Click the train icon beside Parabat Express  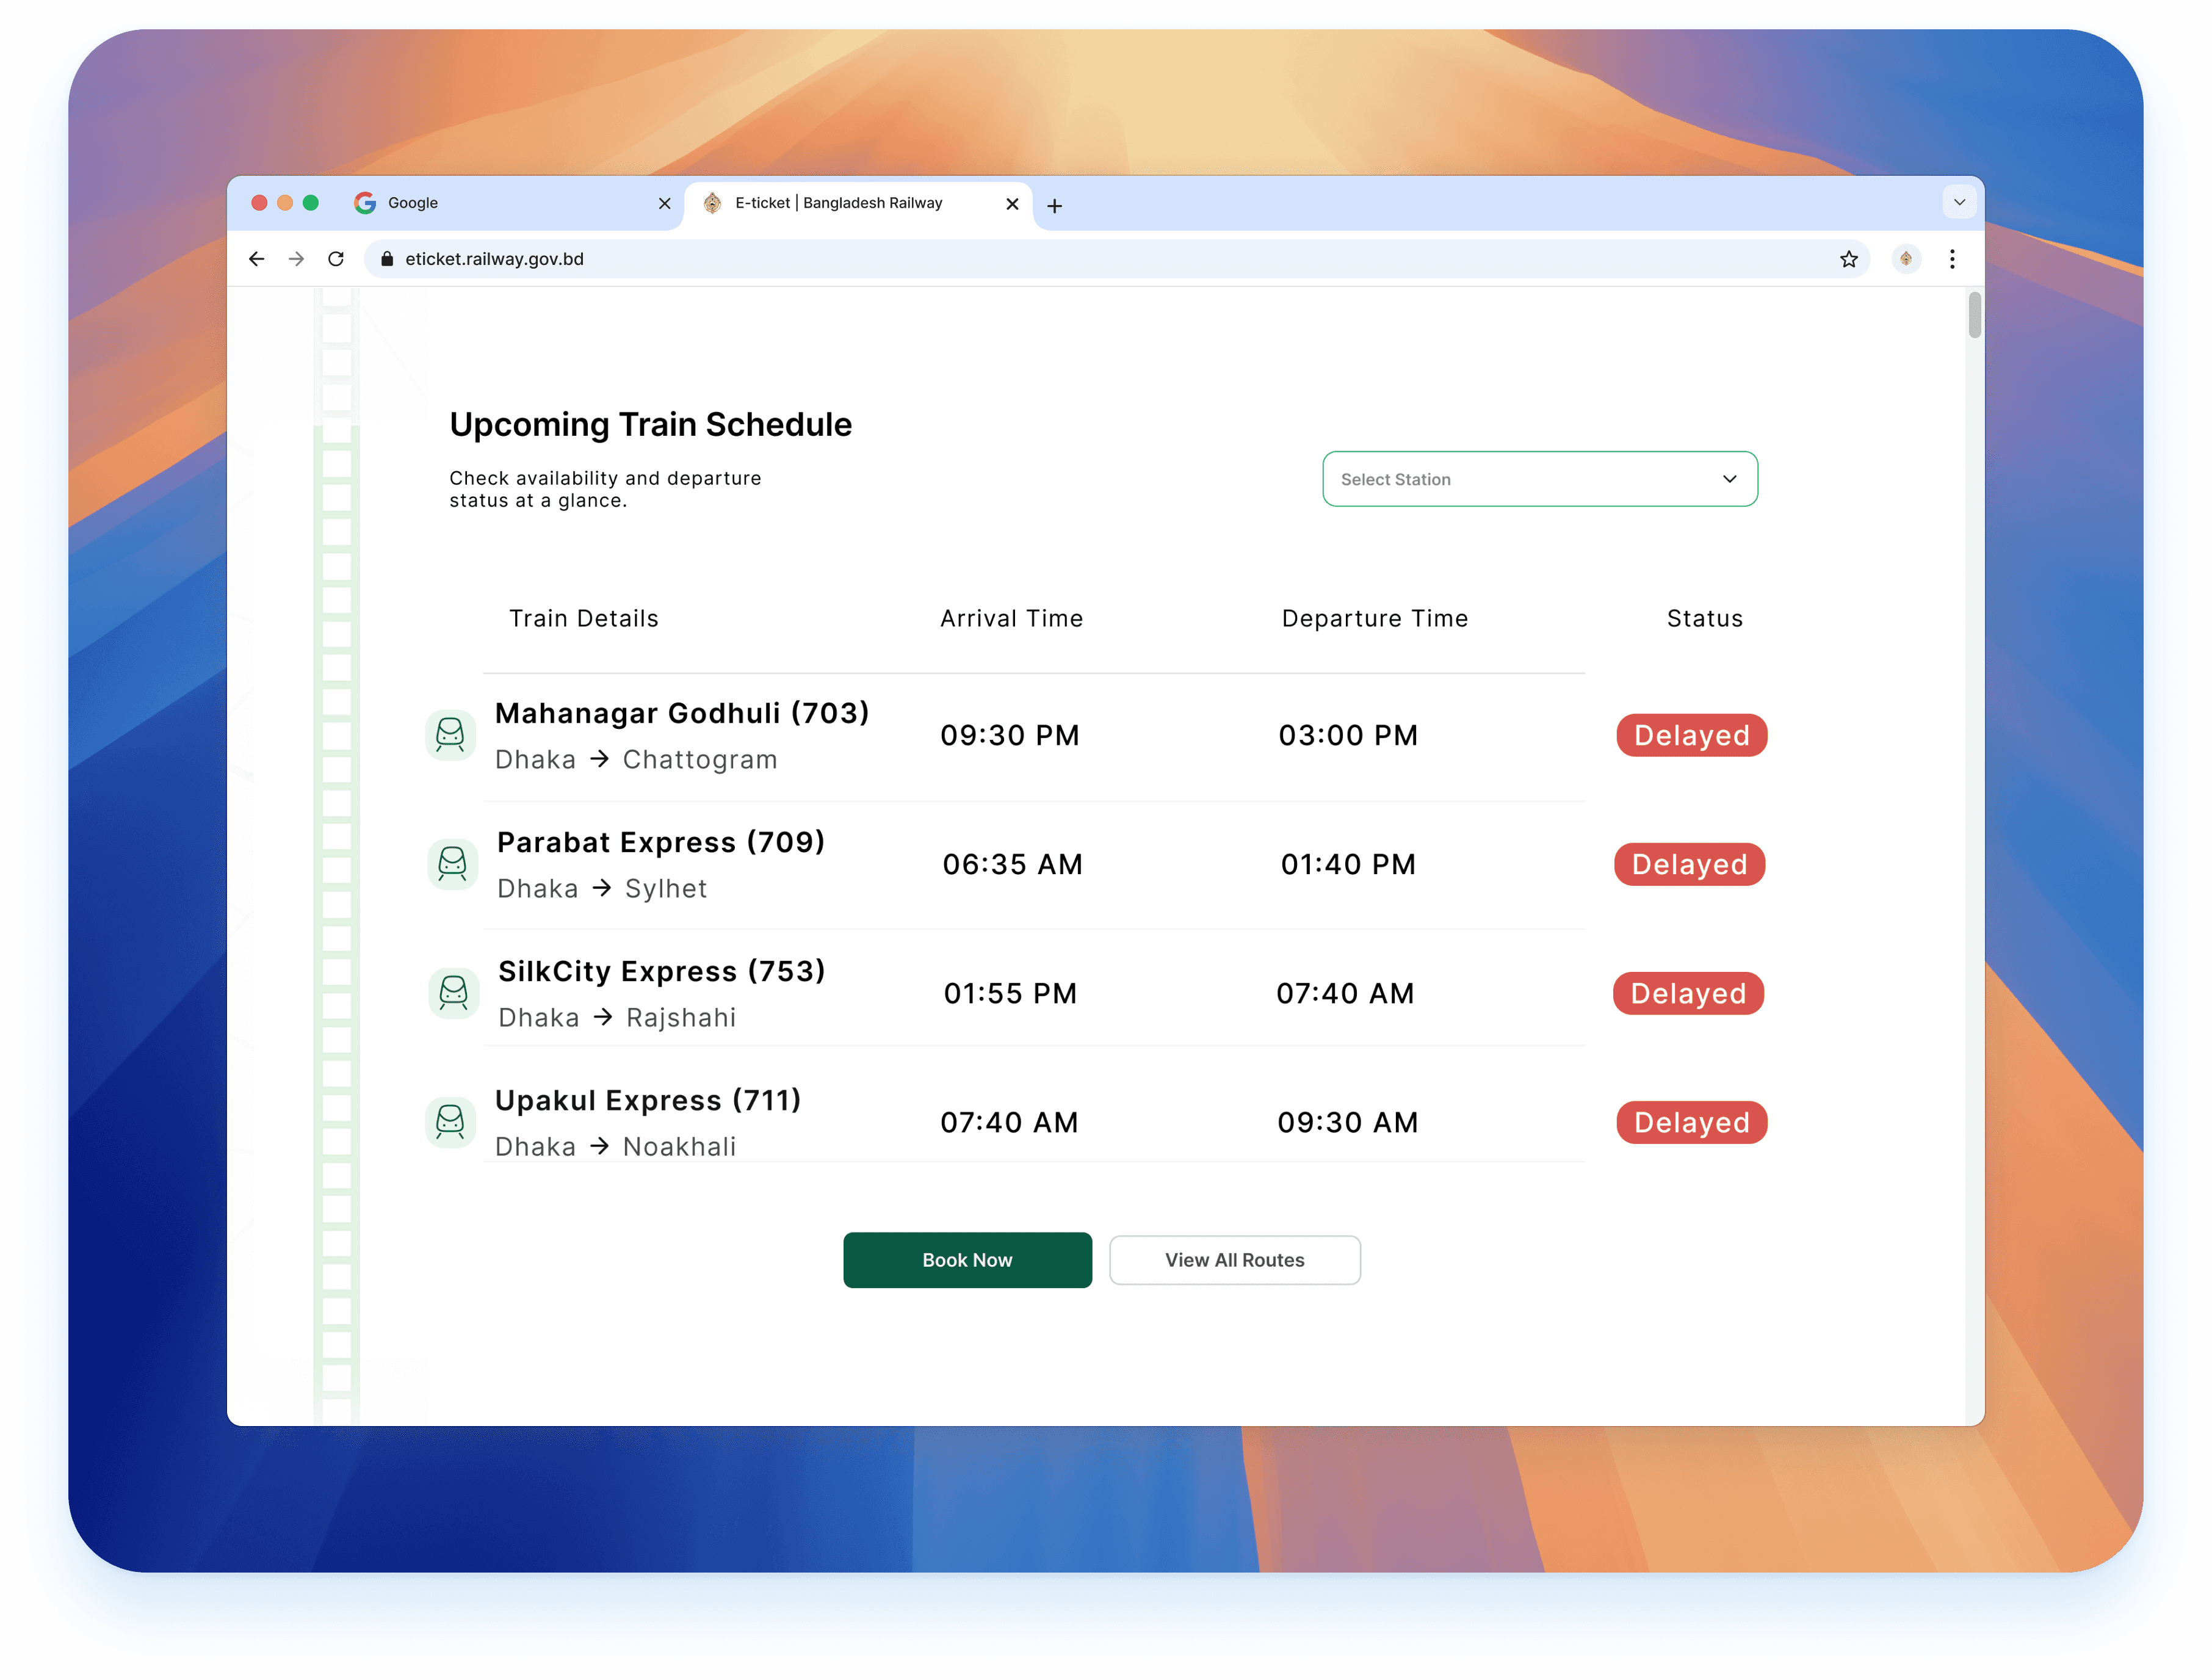pos(452,864)
